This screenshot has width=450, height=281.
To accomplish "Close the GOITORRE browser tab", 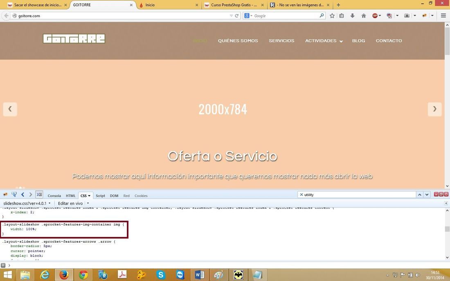I will coord(131,5).
